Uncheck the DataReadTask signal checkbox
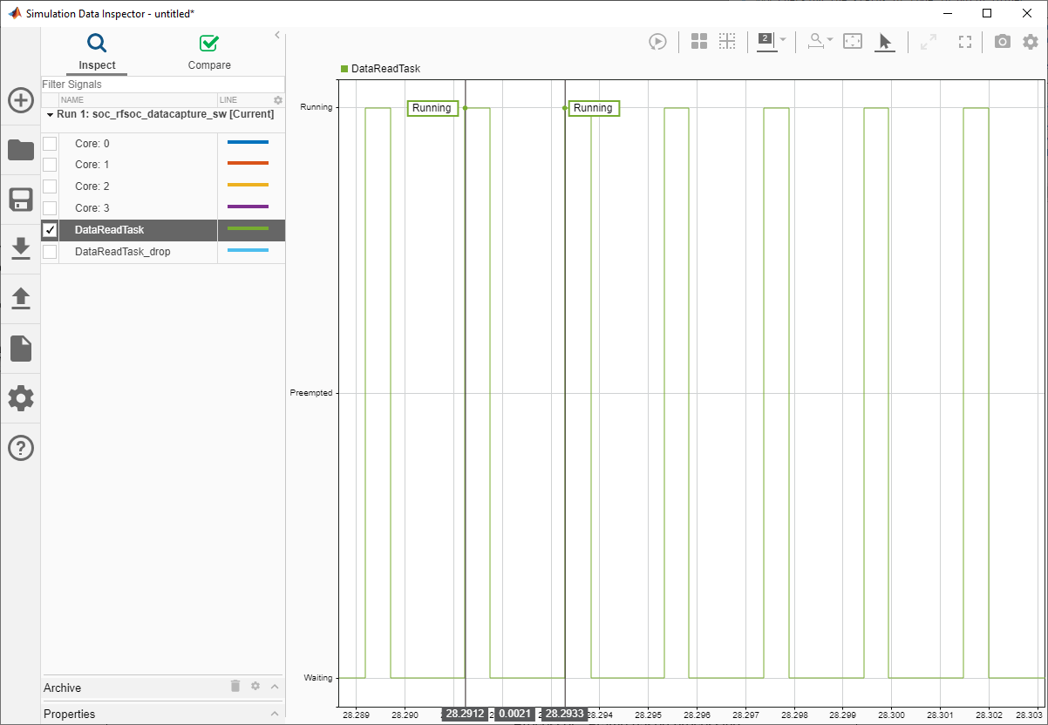This screenshot has height=725, width=1048. pos(50,229)
